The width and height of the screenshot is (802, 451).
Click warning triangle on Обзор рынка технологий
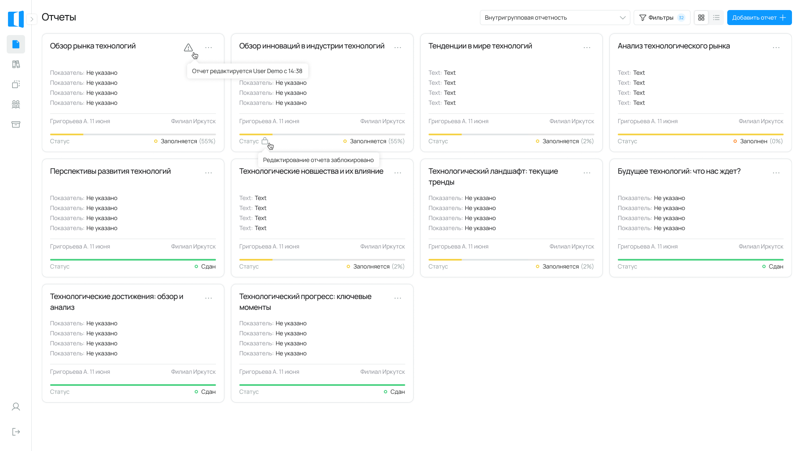point(188,48)
